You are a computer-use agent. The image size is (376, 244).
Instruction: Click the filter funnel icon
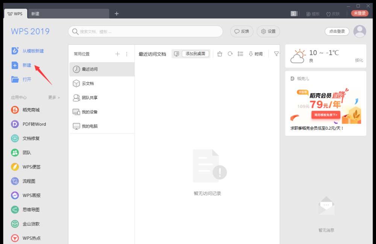point(276,54)
